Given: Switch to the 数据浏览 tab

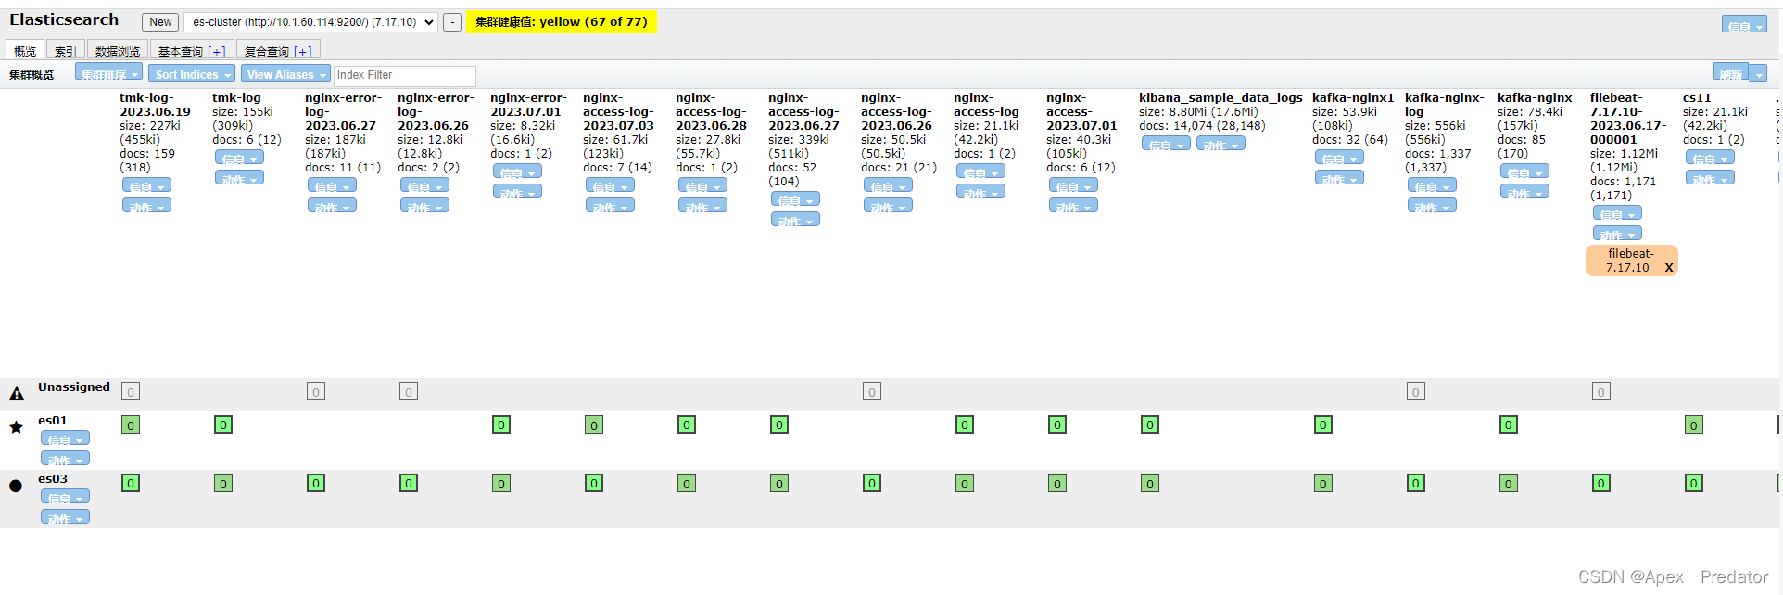Looking at the screenshot, I should pyautogui.click(x=118, y=51).
